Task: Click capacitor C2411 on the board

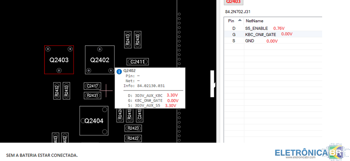Action: (138, 62)
